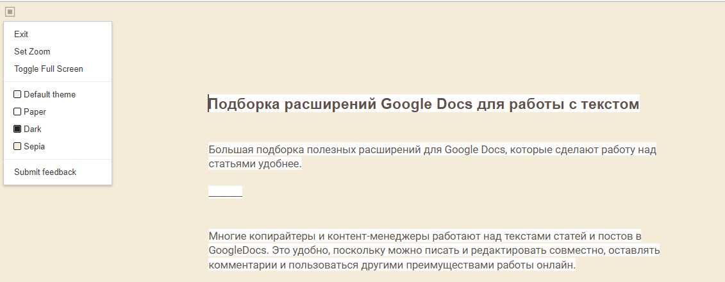725x282 pixels.
Task: Enable the Default theme checkbox
Action: (x=17, y=95)
